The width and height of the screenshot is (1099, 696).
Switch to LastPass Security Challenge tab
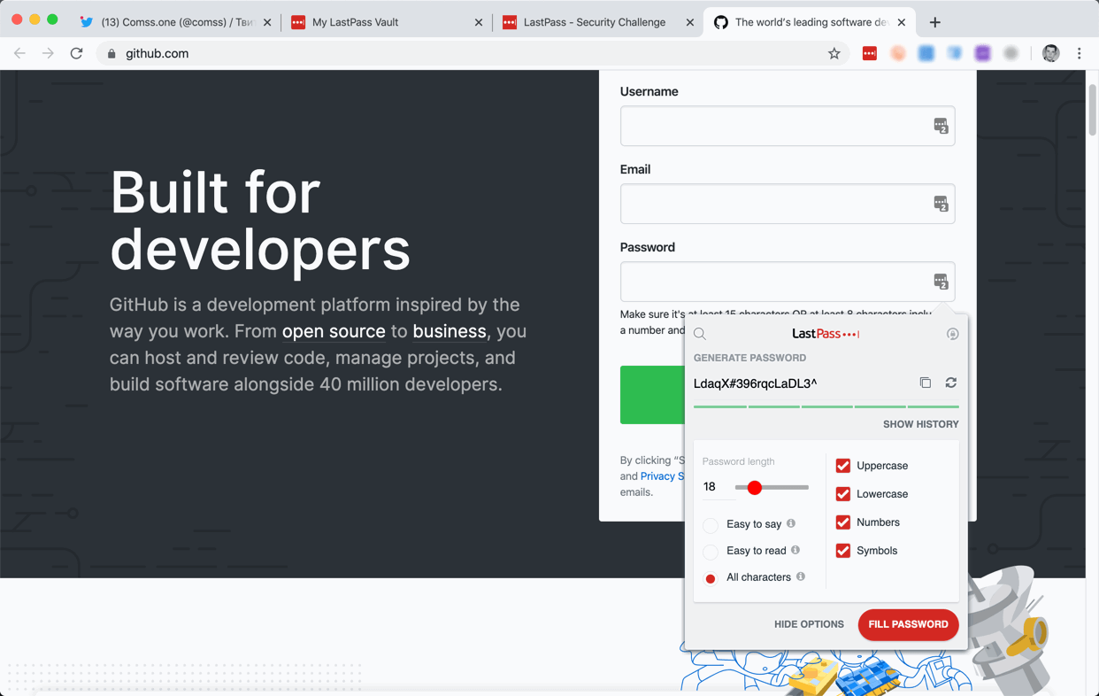click(x=597, y=22)
